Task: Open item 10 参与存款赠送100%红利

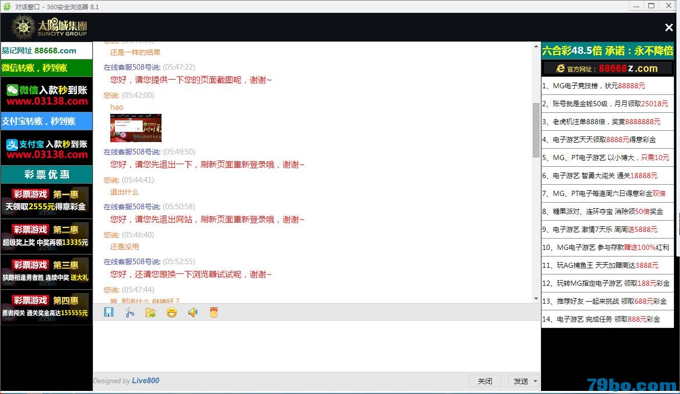Action: click(608, 247)
